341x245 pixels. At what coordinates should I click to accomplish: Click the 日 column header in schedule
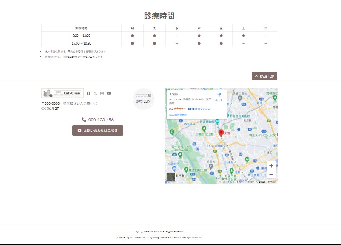click(x=266, y=28)
